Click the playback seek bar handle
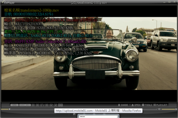Screen dimensions: 178x118 tap(9, 109)
